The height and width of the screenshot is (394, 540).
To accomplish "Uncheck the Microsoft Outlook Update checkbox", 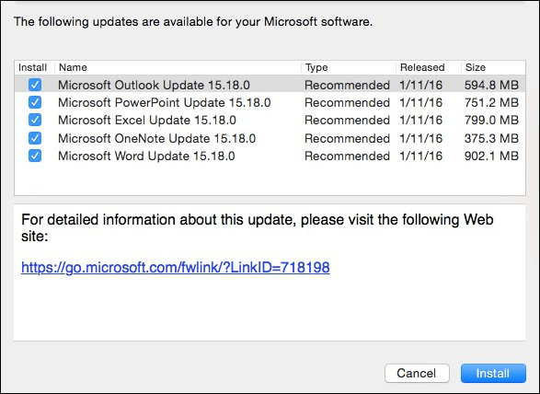I will click(35, 85).
